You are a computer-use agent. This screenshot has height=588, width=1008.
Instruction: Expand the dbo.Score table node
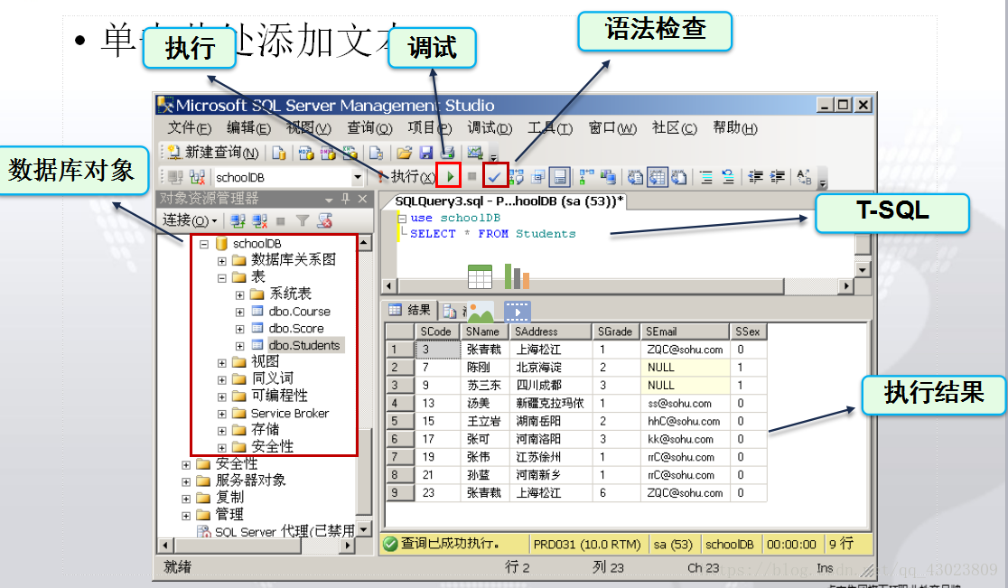[x=239, y=329]
